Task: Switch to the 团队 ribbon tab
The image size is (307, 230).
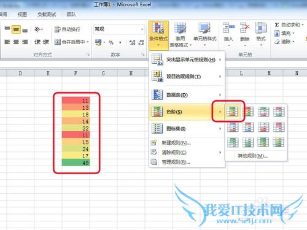Action: click(x=71, y=14)
